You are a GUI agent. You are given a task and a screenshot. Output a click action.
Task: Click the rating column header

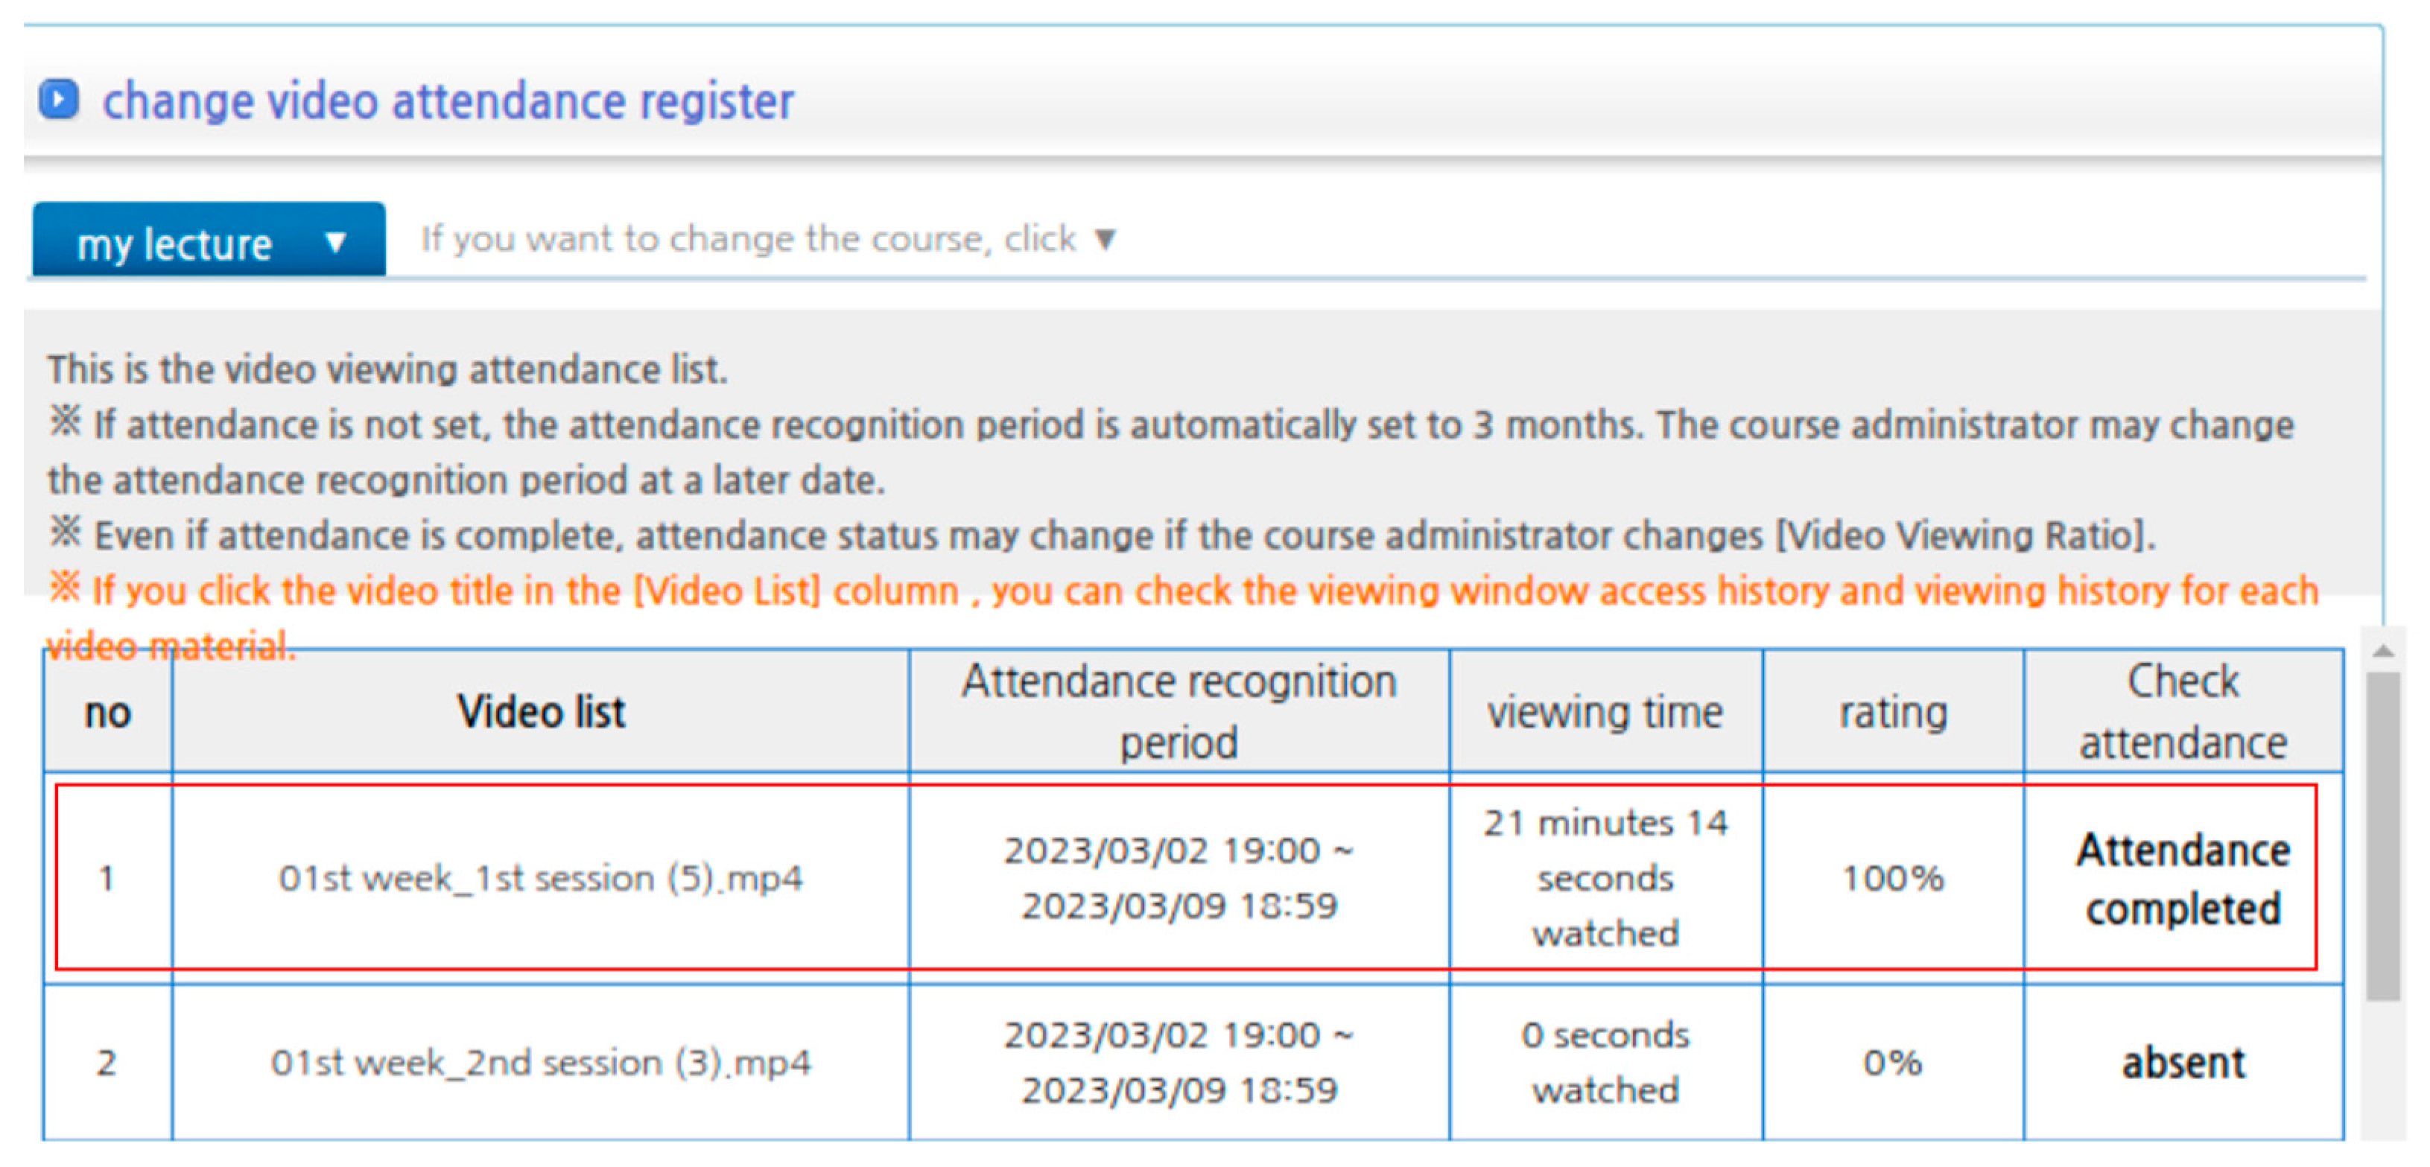pyautogui.click(x=1892, y=711)
